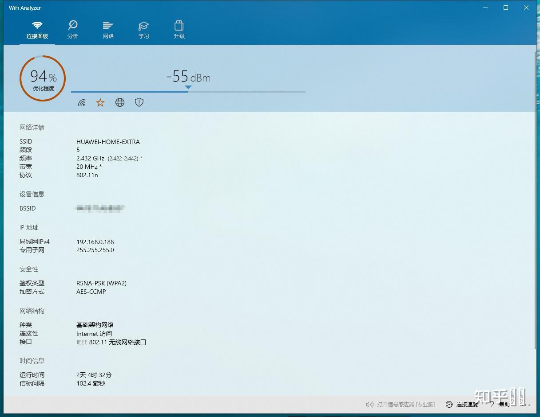The height and width of the screenshot is (417, 540).
Task: Click the 94% 优化程度 circular gauge
Action: coord(42,78)
